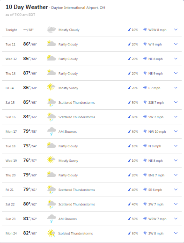Click the wind icon next to WSW 8 mph
184x243 pixels.
145,30
